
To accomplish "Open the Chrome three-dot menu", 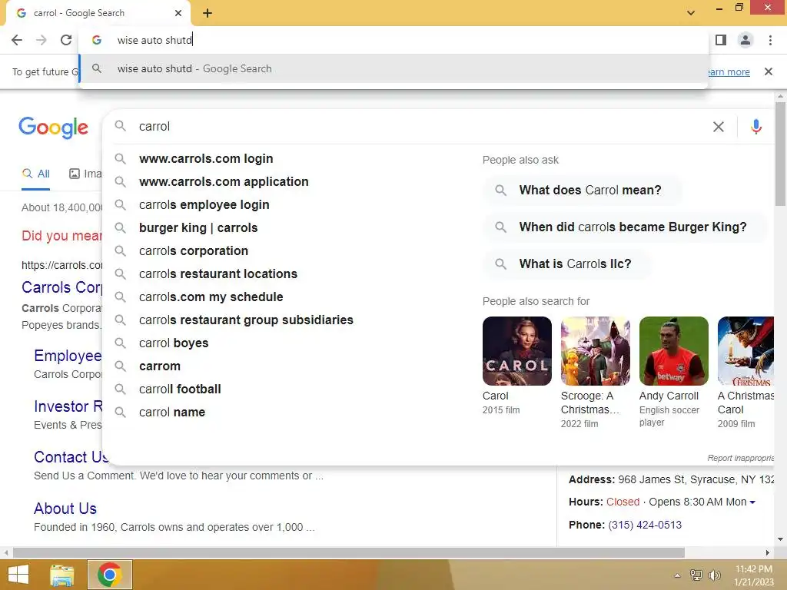I will pos(770,40).
